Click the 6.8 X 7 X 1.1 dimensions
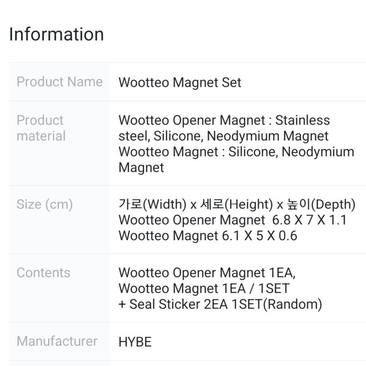The width and height of the screenshot is (366, 366). (310, 220)
